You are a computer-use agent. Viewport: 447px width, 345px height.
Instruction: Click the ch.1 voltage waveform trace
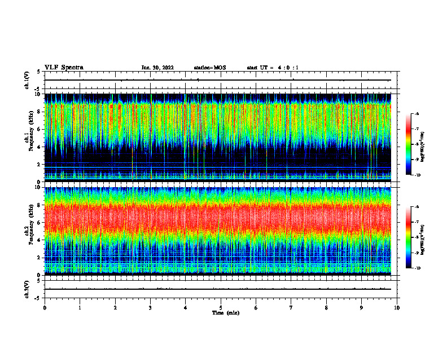[x=218, y=80]
